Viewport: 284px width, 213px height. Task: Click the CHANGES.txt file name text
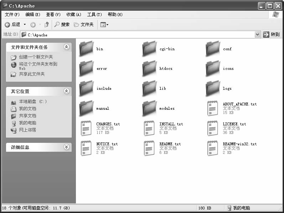point(108,124)
